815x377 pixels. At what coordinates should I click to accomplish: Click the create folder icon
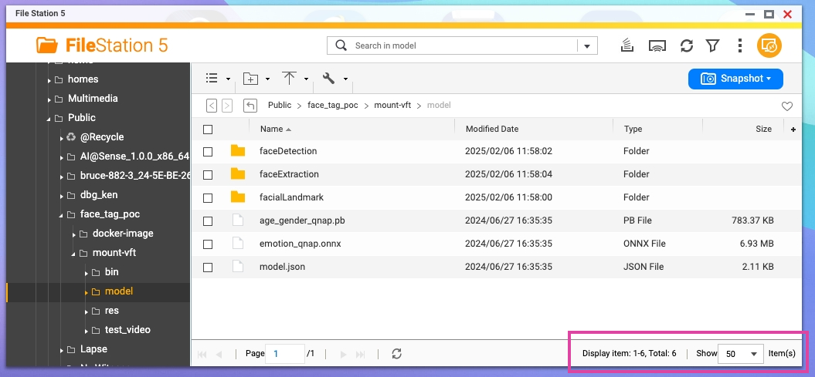(x=250, y=79)
